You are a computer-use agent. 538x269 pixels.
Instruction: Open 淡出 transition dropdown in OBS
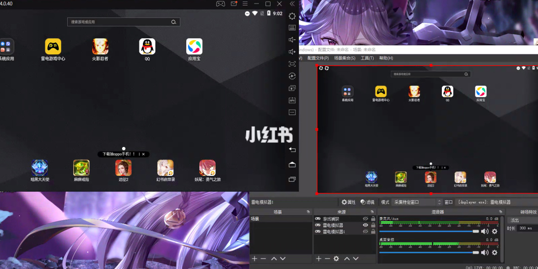pyautogui.click(x=523, y=220)
